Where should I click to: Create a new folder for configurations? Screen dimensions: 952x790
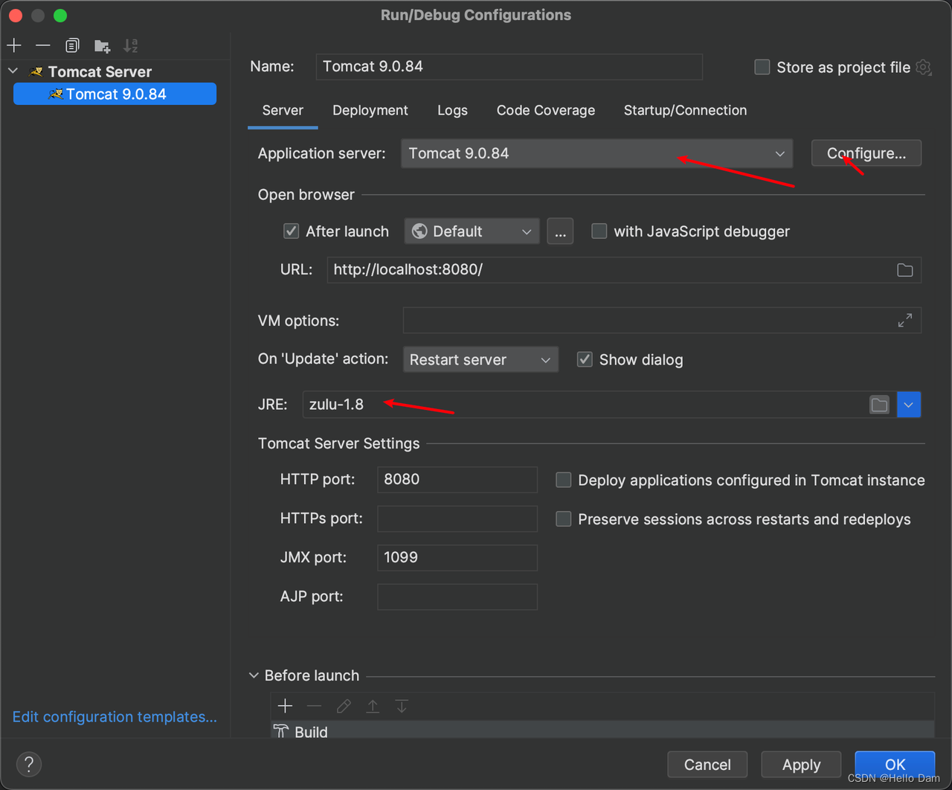coord(103,46)
